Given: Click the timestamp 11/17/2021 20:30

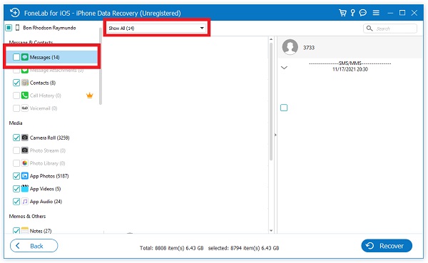Looking at the screenshot, I should pos(350,69).
